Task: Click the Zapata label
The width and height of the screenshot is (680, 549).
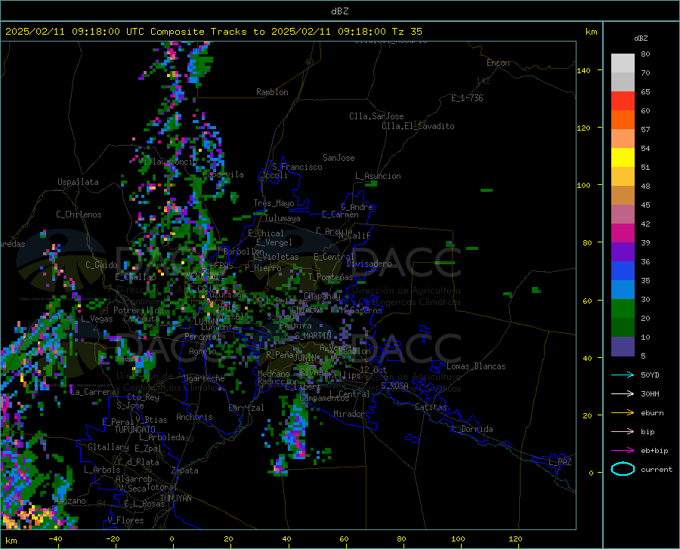Action: pyautogui.click(x=185, y=470)
